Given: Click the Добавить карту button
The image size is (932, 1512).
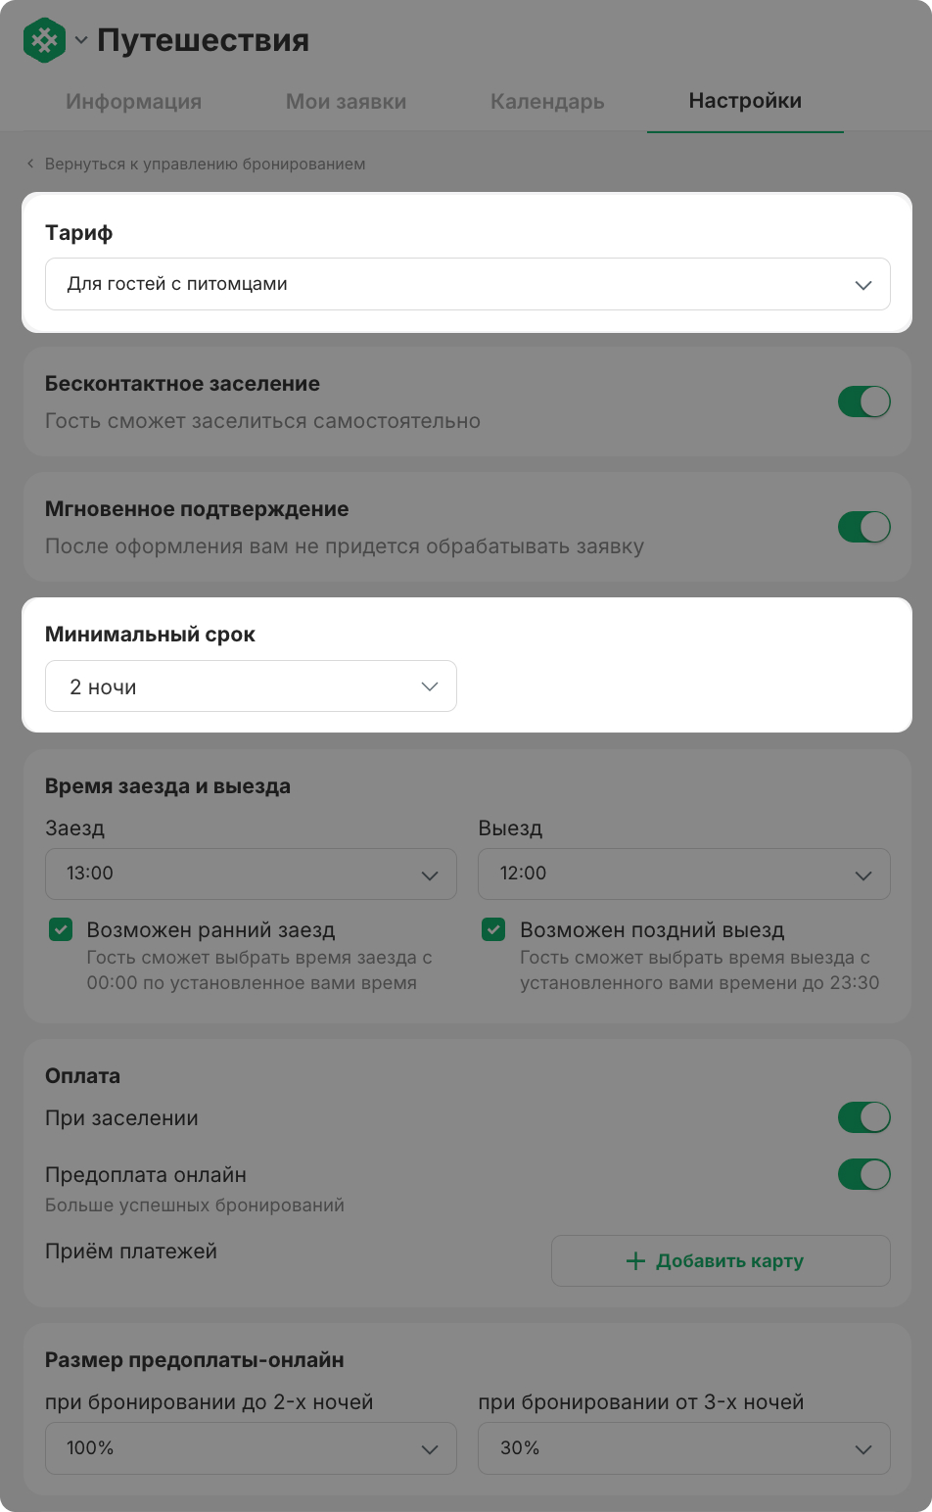Looking at the screenshot, I should (x=721, y=1261).
